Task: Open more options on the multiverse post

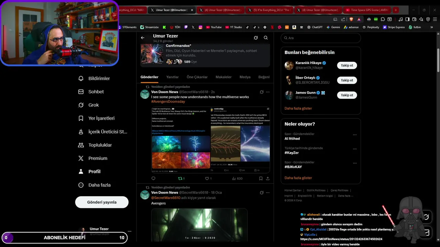Action: click(268, 92)
